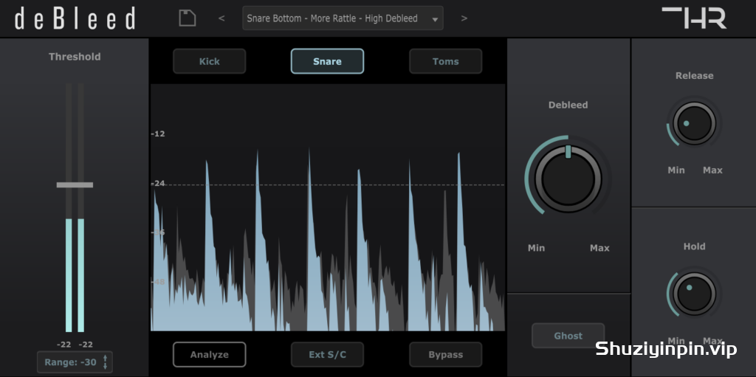Screen dimensions: 756x377
Task: Click the THR logo
Action: (x=694, y=18)
